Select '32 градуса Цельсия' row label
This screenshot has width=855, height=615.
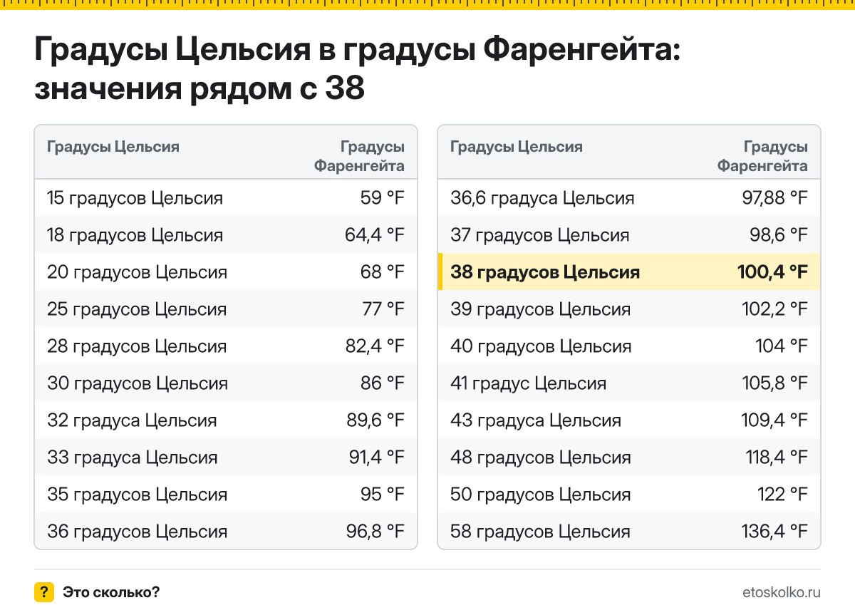pos(132,420)
